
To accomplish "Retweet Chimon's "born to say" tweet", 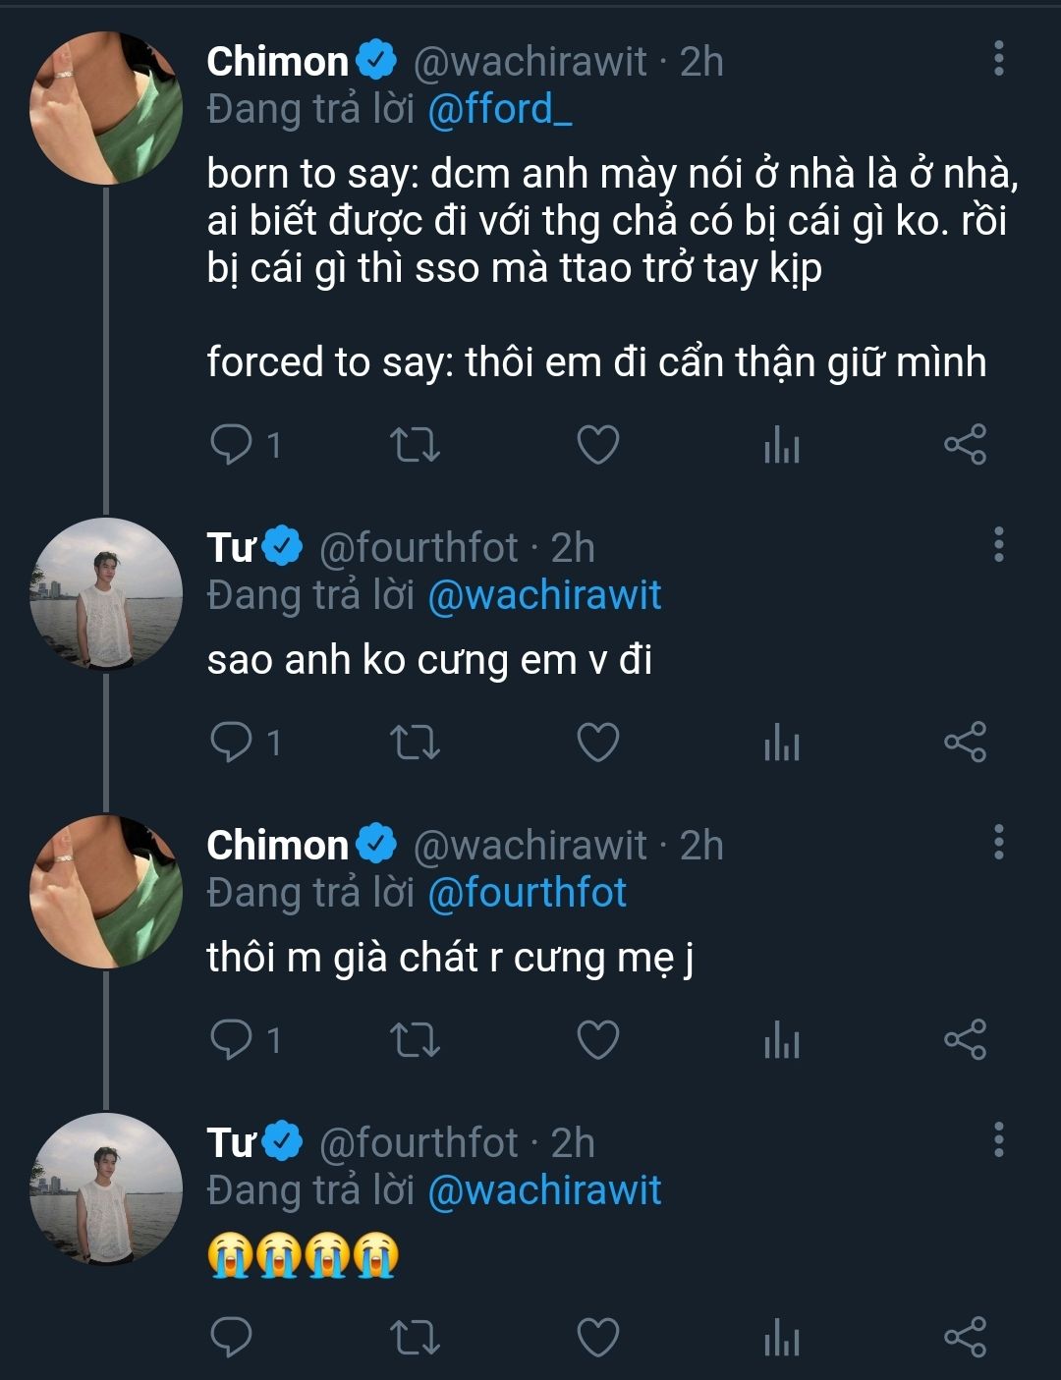I will [x=415, y=446].
